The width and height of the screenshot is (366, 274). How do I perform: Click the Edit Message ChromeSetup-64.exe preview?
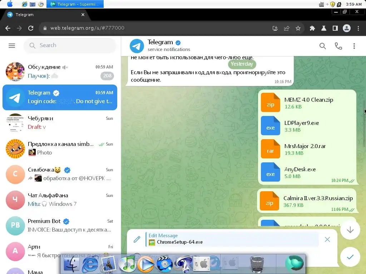(x=232, y=239)
